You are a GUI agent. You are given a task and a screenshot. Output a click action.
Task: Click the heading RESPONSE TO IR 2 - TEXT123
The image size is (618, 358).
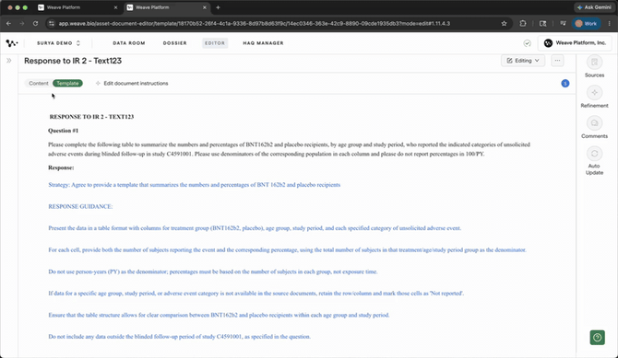[x=91, y=117]
